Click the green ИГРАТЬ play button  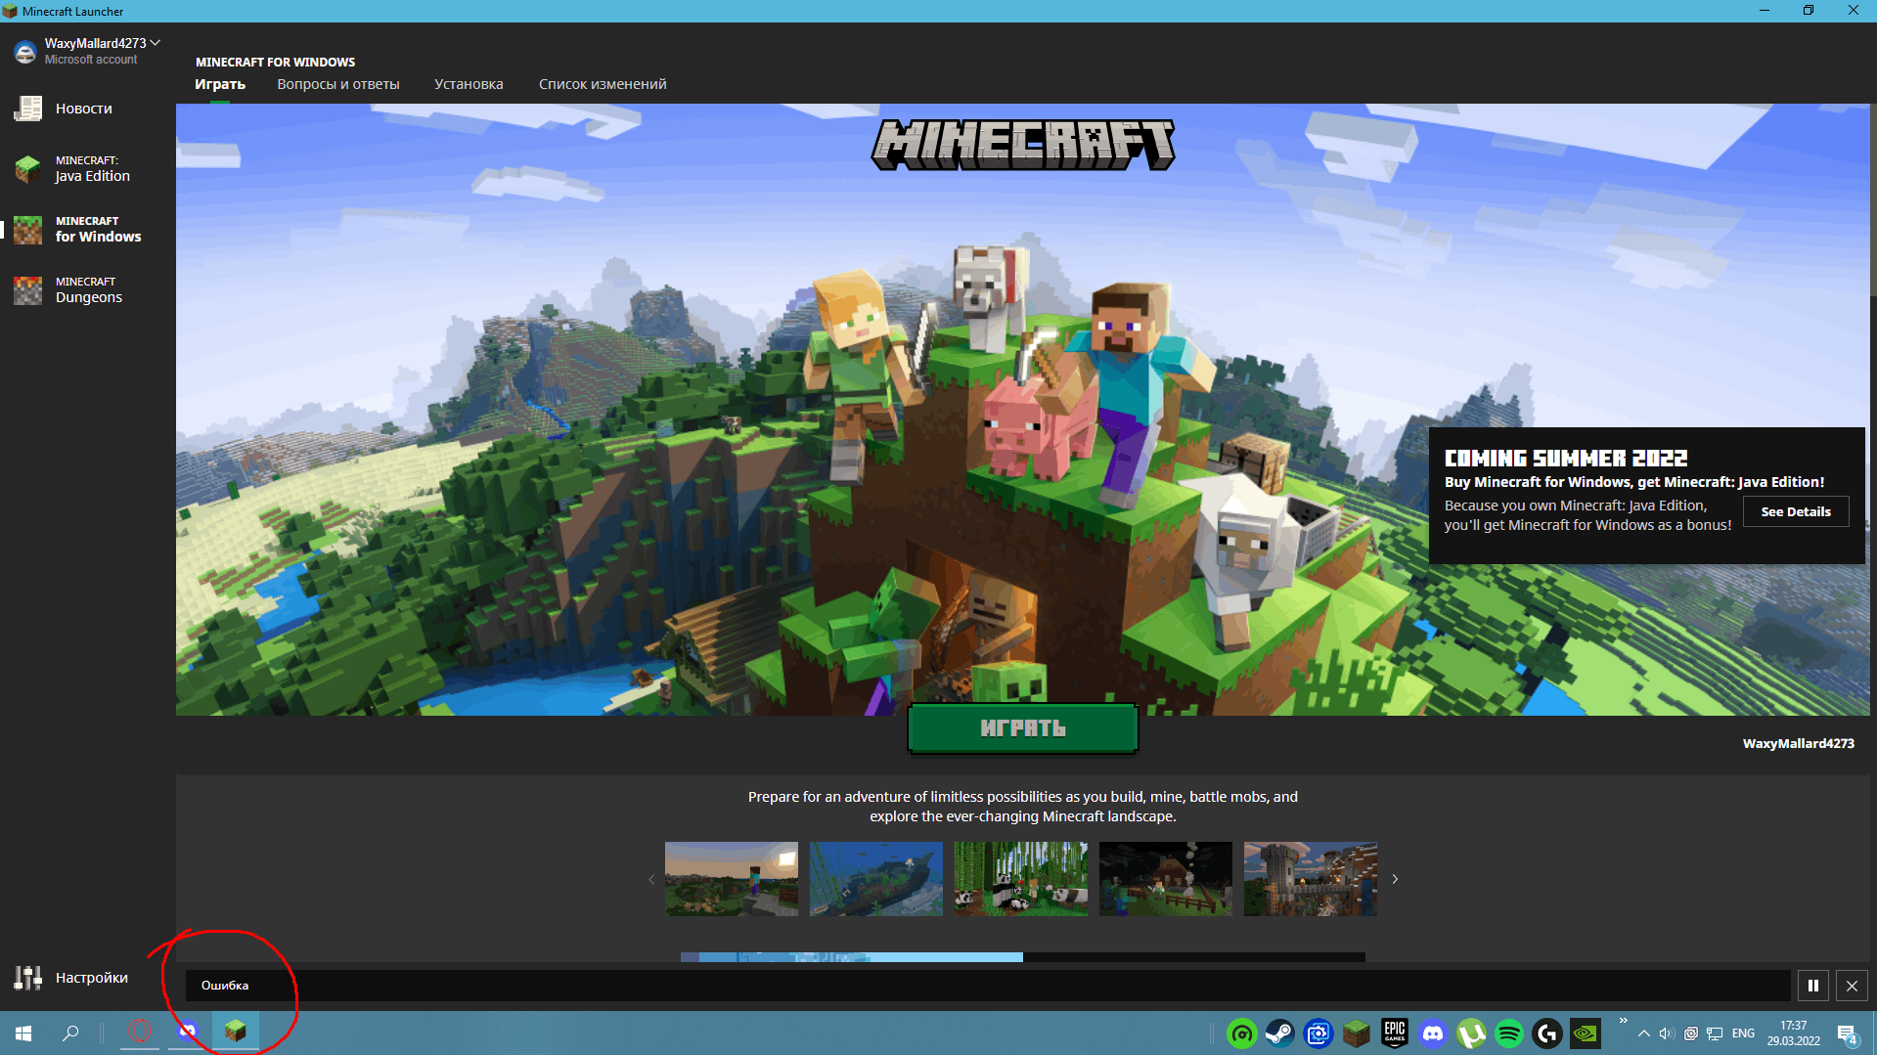point(1023,728)
